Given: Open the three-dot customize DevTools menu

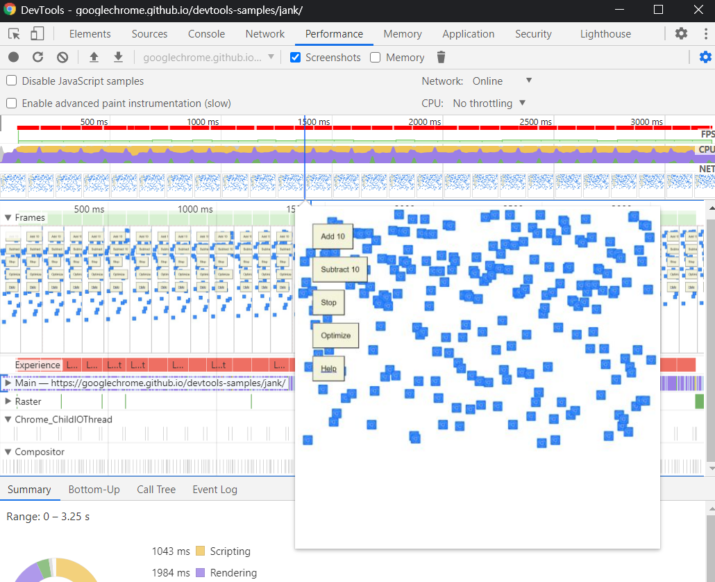Looking at the screenshot, I should coord(706,33).
